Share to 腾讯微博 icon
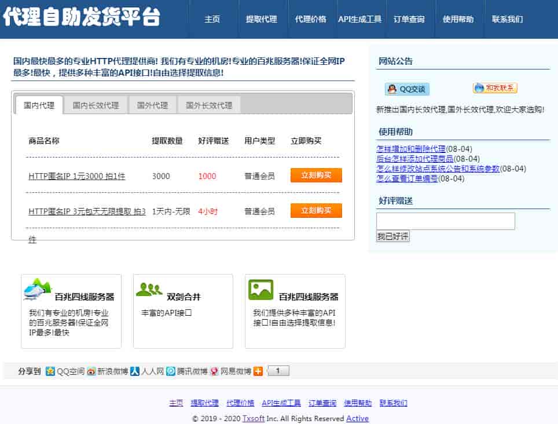558x424 pixels. [x=171, y=371]
